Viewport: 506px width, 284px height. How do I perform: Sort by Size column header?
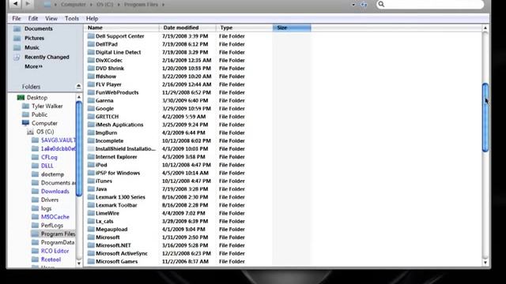tap(292, 28)
